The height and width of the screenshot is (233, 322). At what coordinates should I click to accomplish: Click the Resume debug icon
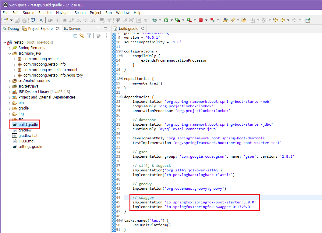(51, 20)
